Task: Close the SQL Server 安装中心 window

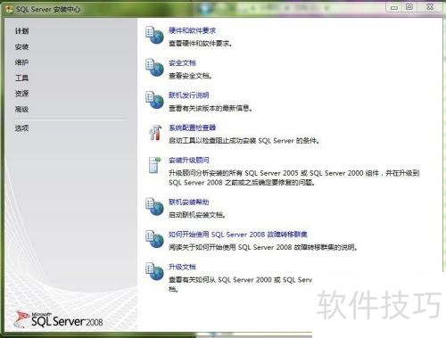Action: click(430, 7)
